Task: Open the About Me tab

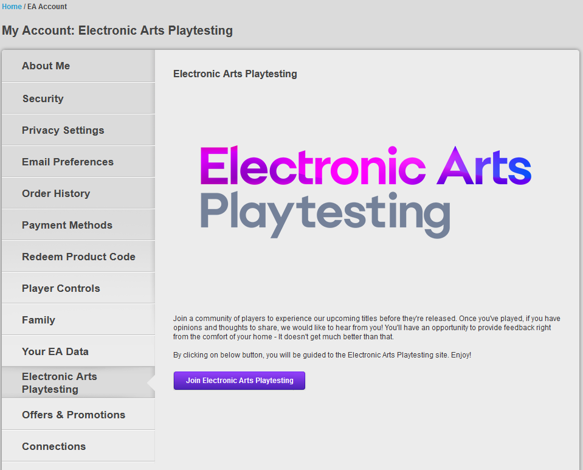Action: pos(78,66)
